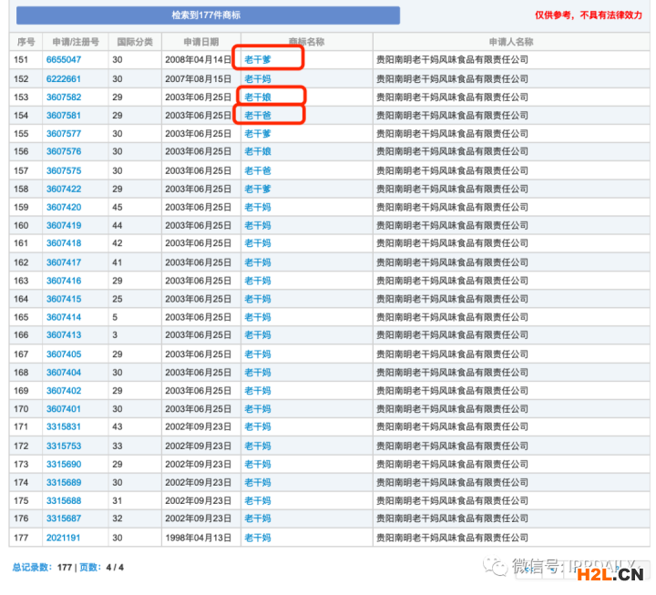Select application number 3315689
The width and height of the screenshot is (656, 595).
[64, 482]
